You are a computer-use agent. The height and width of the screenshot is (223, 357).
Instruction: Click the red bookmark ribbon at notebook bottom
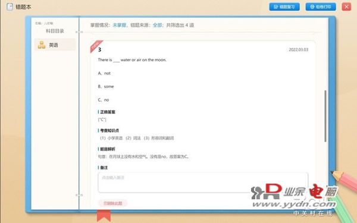click(104, 216)
